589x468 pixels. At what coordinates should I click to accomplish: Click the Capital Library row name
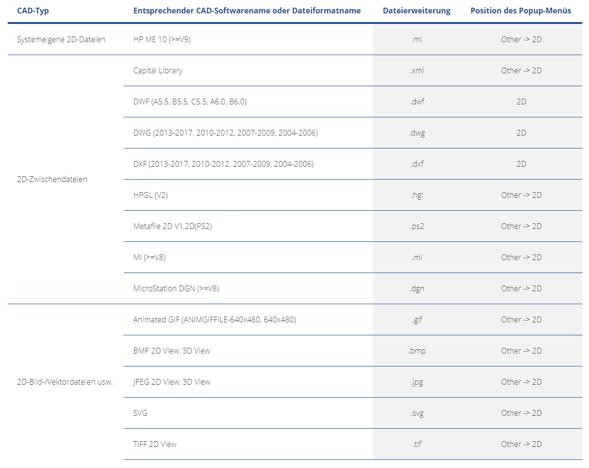[x=158, y=70]
